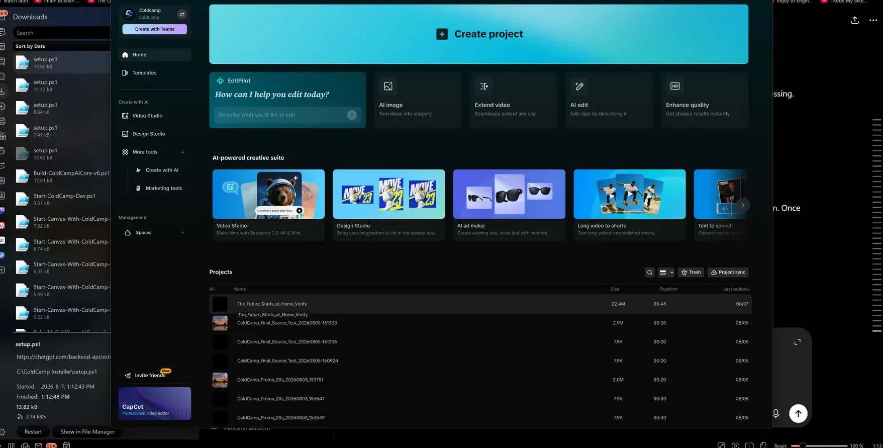
Task: Select Start-ColdCamp-Dev.ps1 download
Action: pos(61,199)
